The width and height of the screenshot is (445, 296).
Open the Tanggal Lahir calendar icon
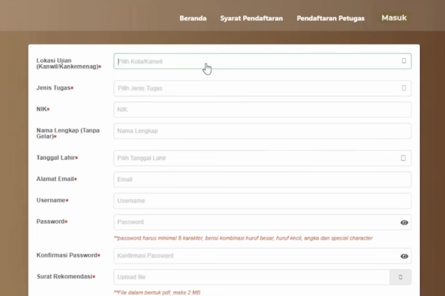pyautogui.click(x=403, y=158)
